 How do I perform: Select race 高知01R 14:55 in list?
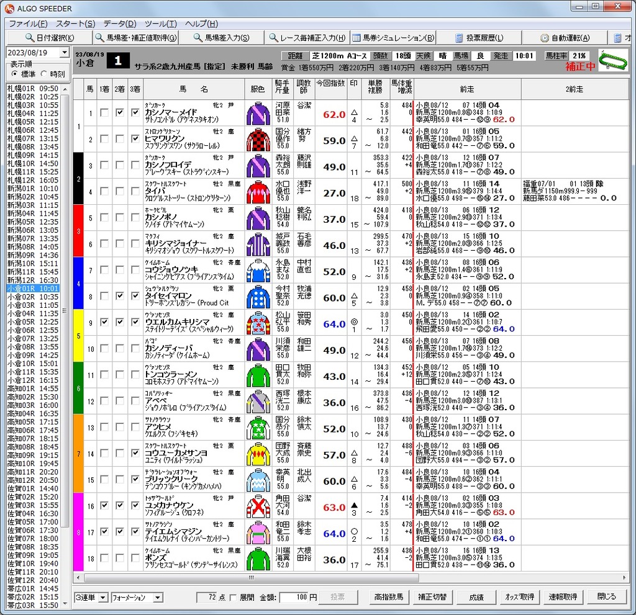tap(33, 388)
